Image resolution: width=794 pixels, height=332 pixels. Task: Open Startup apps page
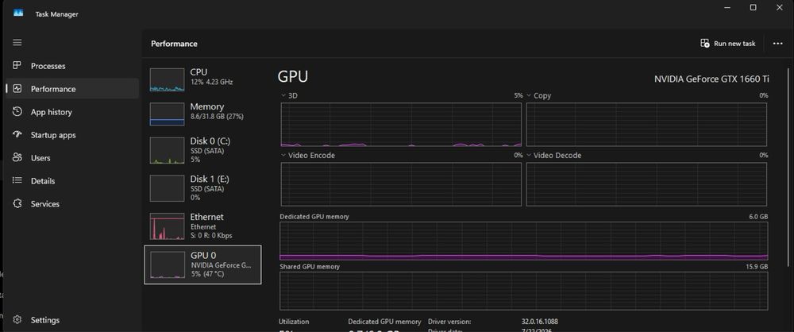(x=53, y=135)
